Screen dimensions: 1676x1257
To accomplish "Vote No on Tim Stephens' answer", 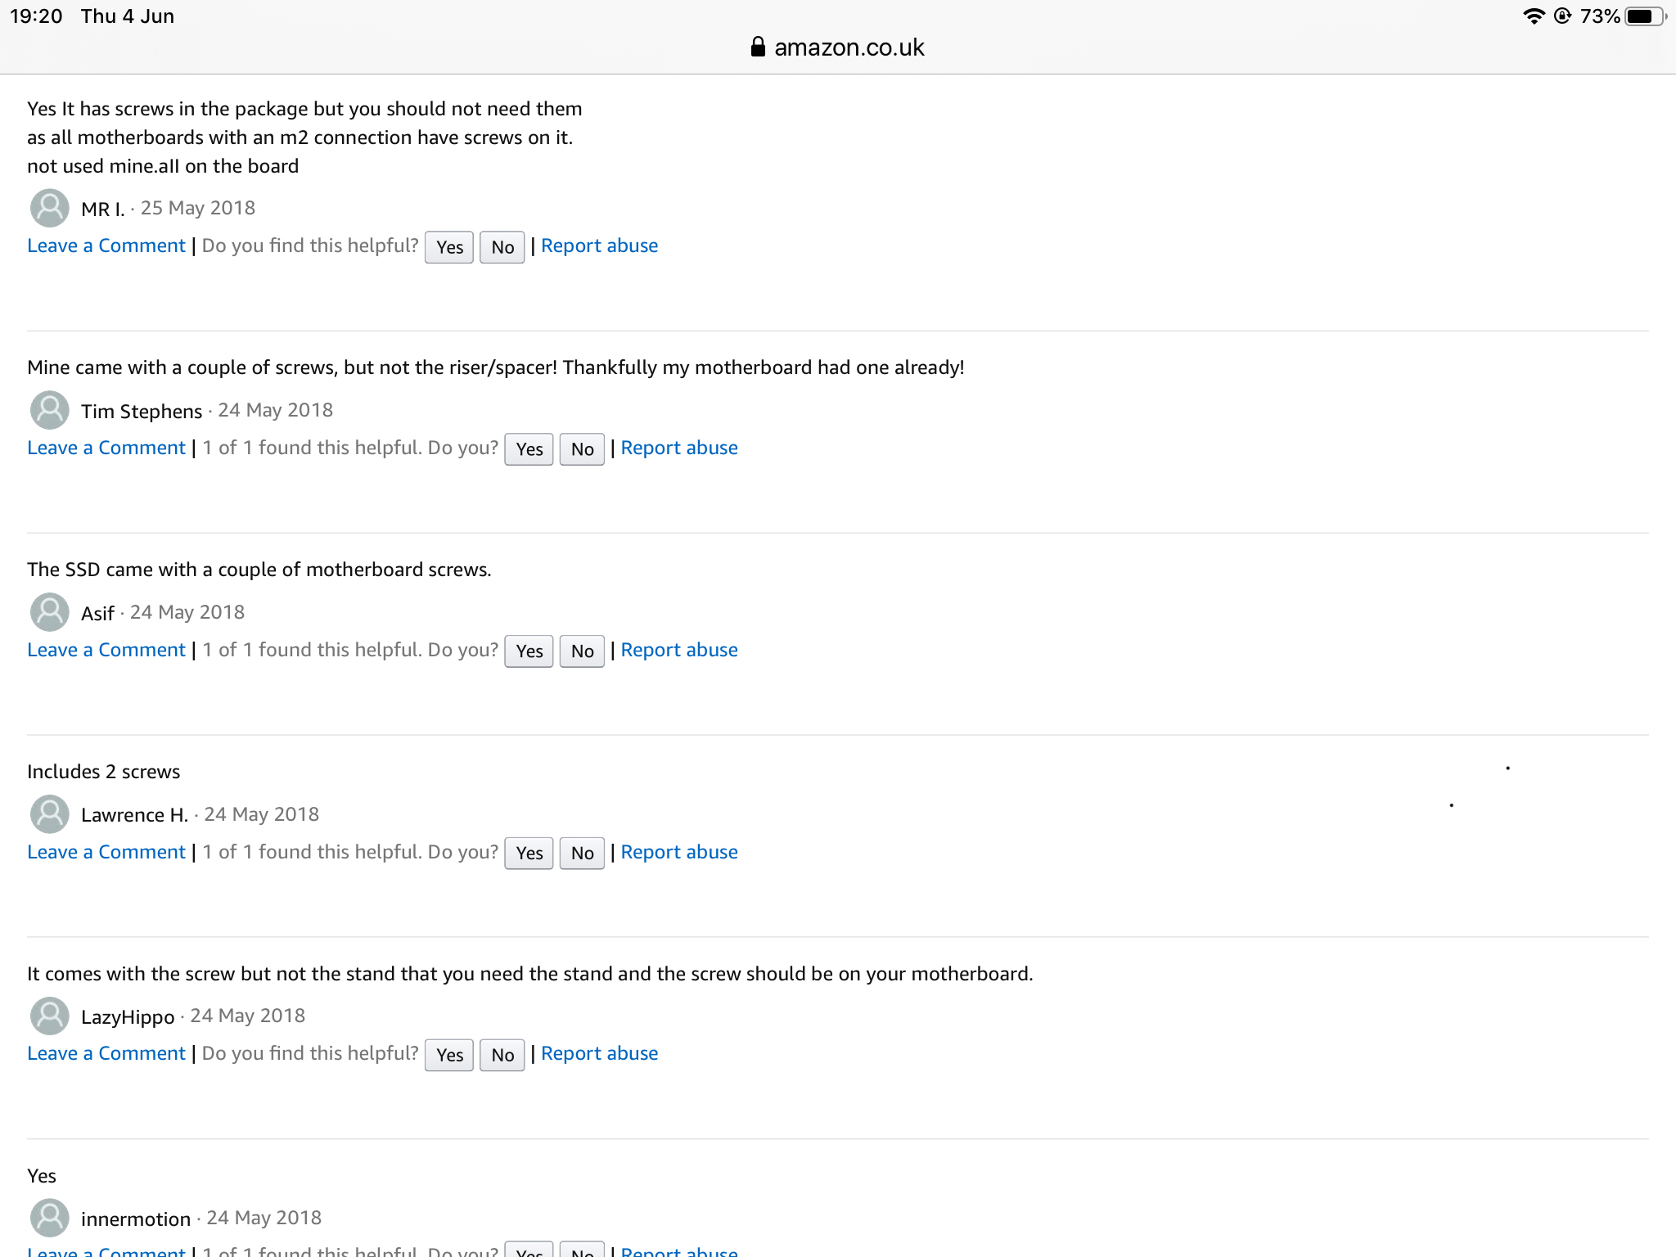I will tap(582, 449).
